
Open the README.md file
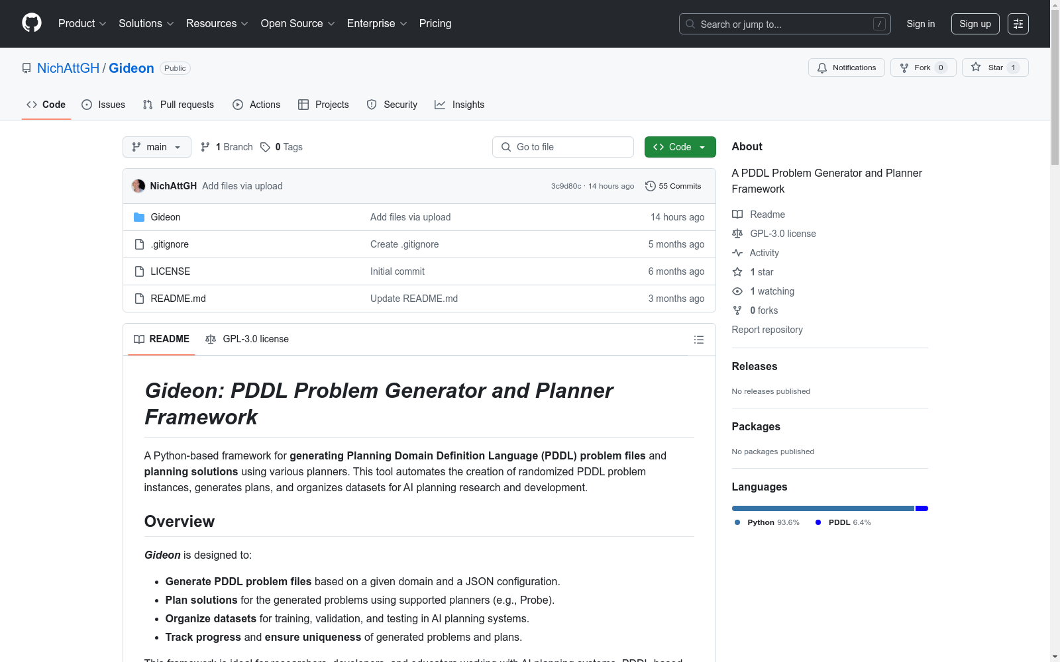(x=178, y=299)
